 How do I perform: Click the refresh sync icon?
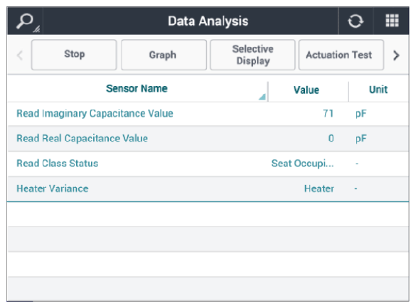(356, 21)
